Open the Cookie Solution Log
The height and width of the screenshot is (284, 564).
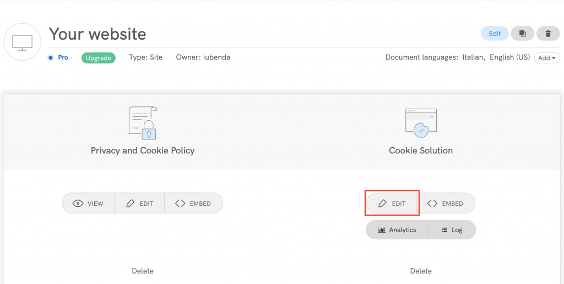click(452, 230)
